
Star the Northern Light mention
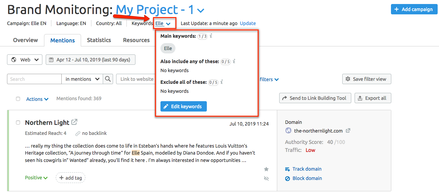click(x=266, y=169)
